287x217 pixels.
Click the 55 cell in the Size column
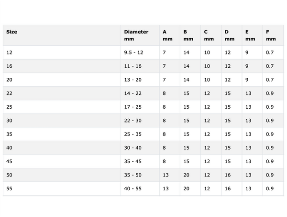(10, 188)
